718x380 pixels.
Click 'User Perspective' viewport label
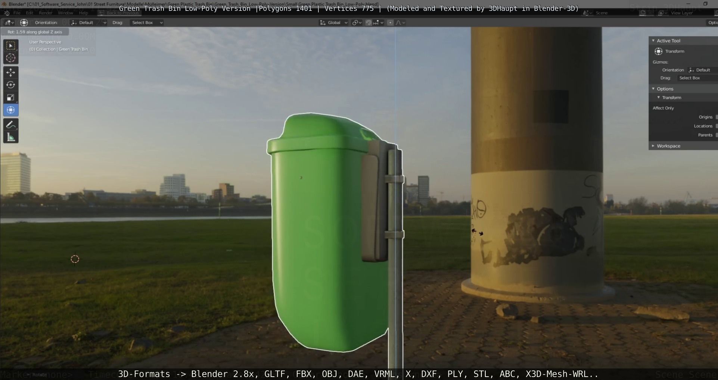pos(45,42)
